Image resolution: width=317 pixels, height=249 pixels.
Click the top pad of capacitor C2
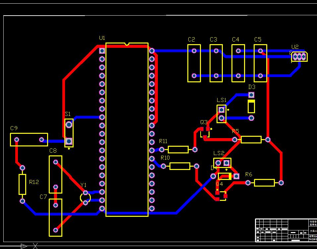pos(194,51)
